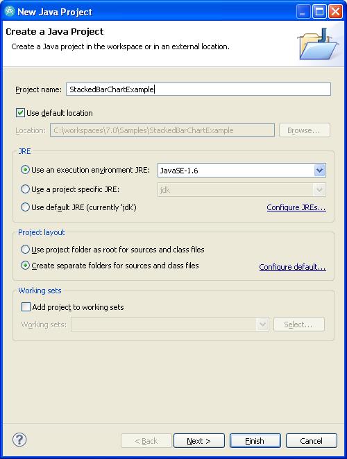Select Use default JRE option
Image resolution: width=347 pixels, height=459 pixels.
(25, 207)
